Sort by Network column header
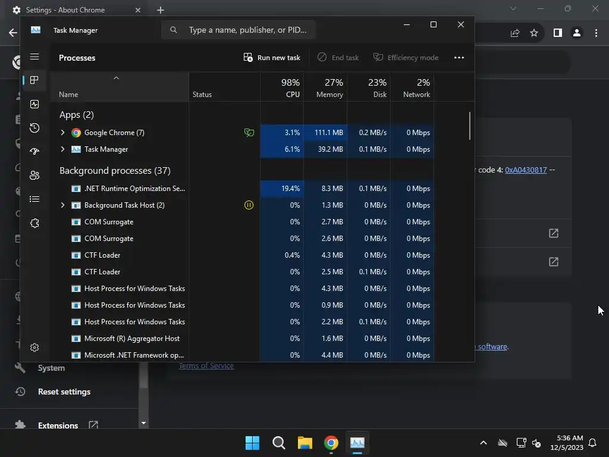The width and height of the screenshot is (609, 457). point(413,87)
